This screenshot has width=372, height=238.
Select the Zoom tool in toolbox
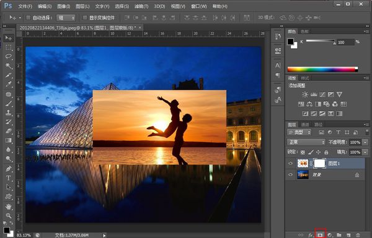pos(9,216)
